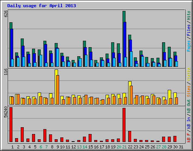Image resolution: width=193 pixels, height=151 pixels.
Task: Click the red kB bar for day 15
Action: (x=90, y=138)
